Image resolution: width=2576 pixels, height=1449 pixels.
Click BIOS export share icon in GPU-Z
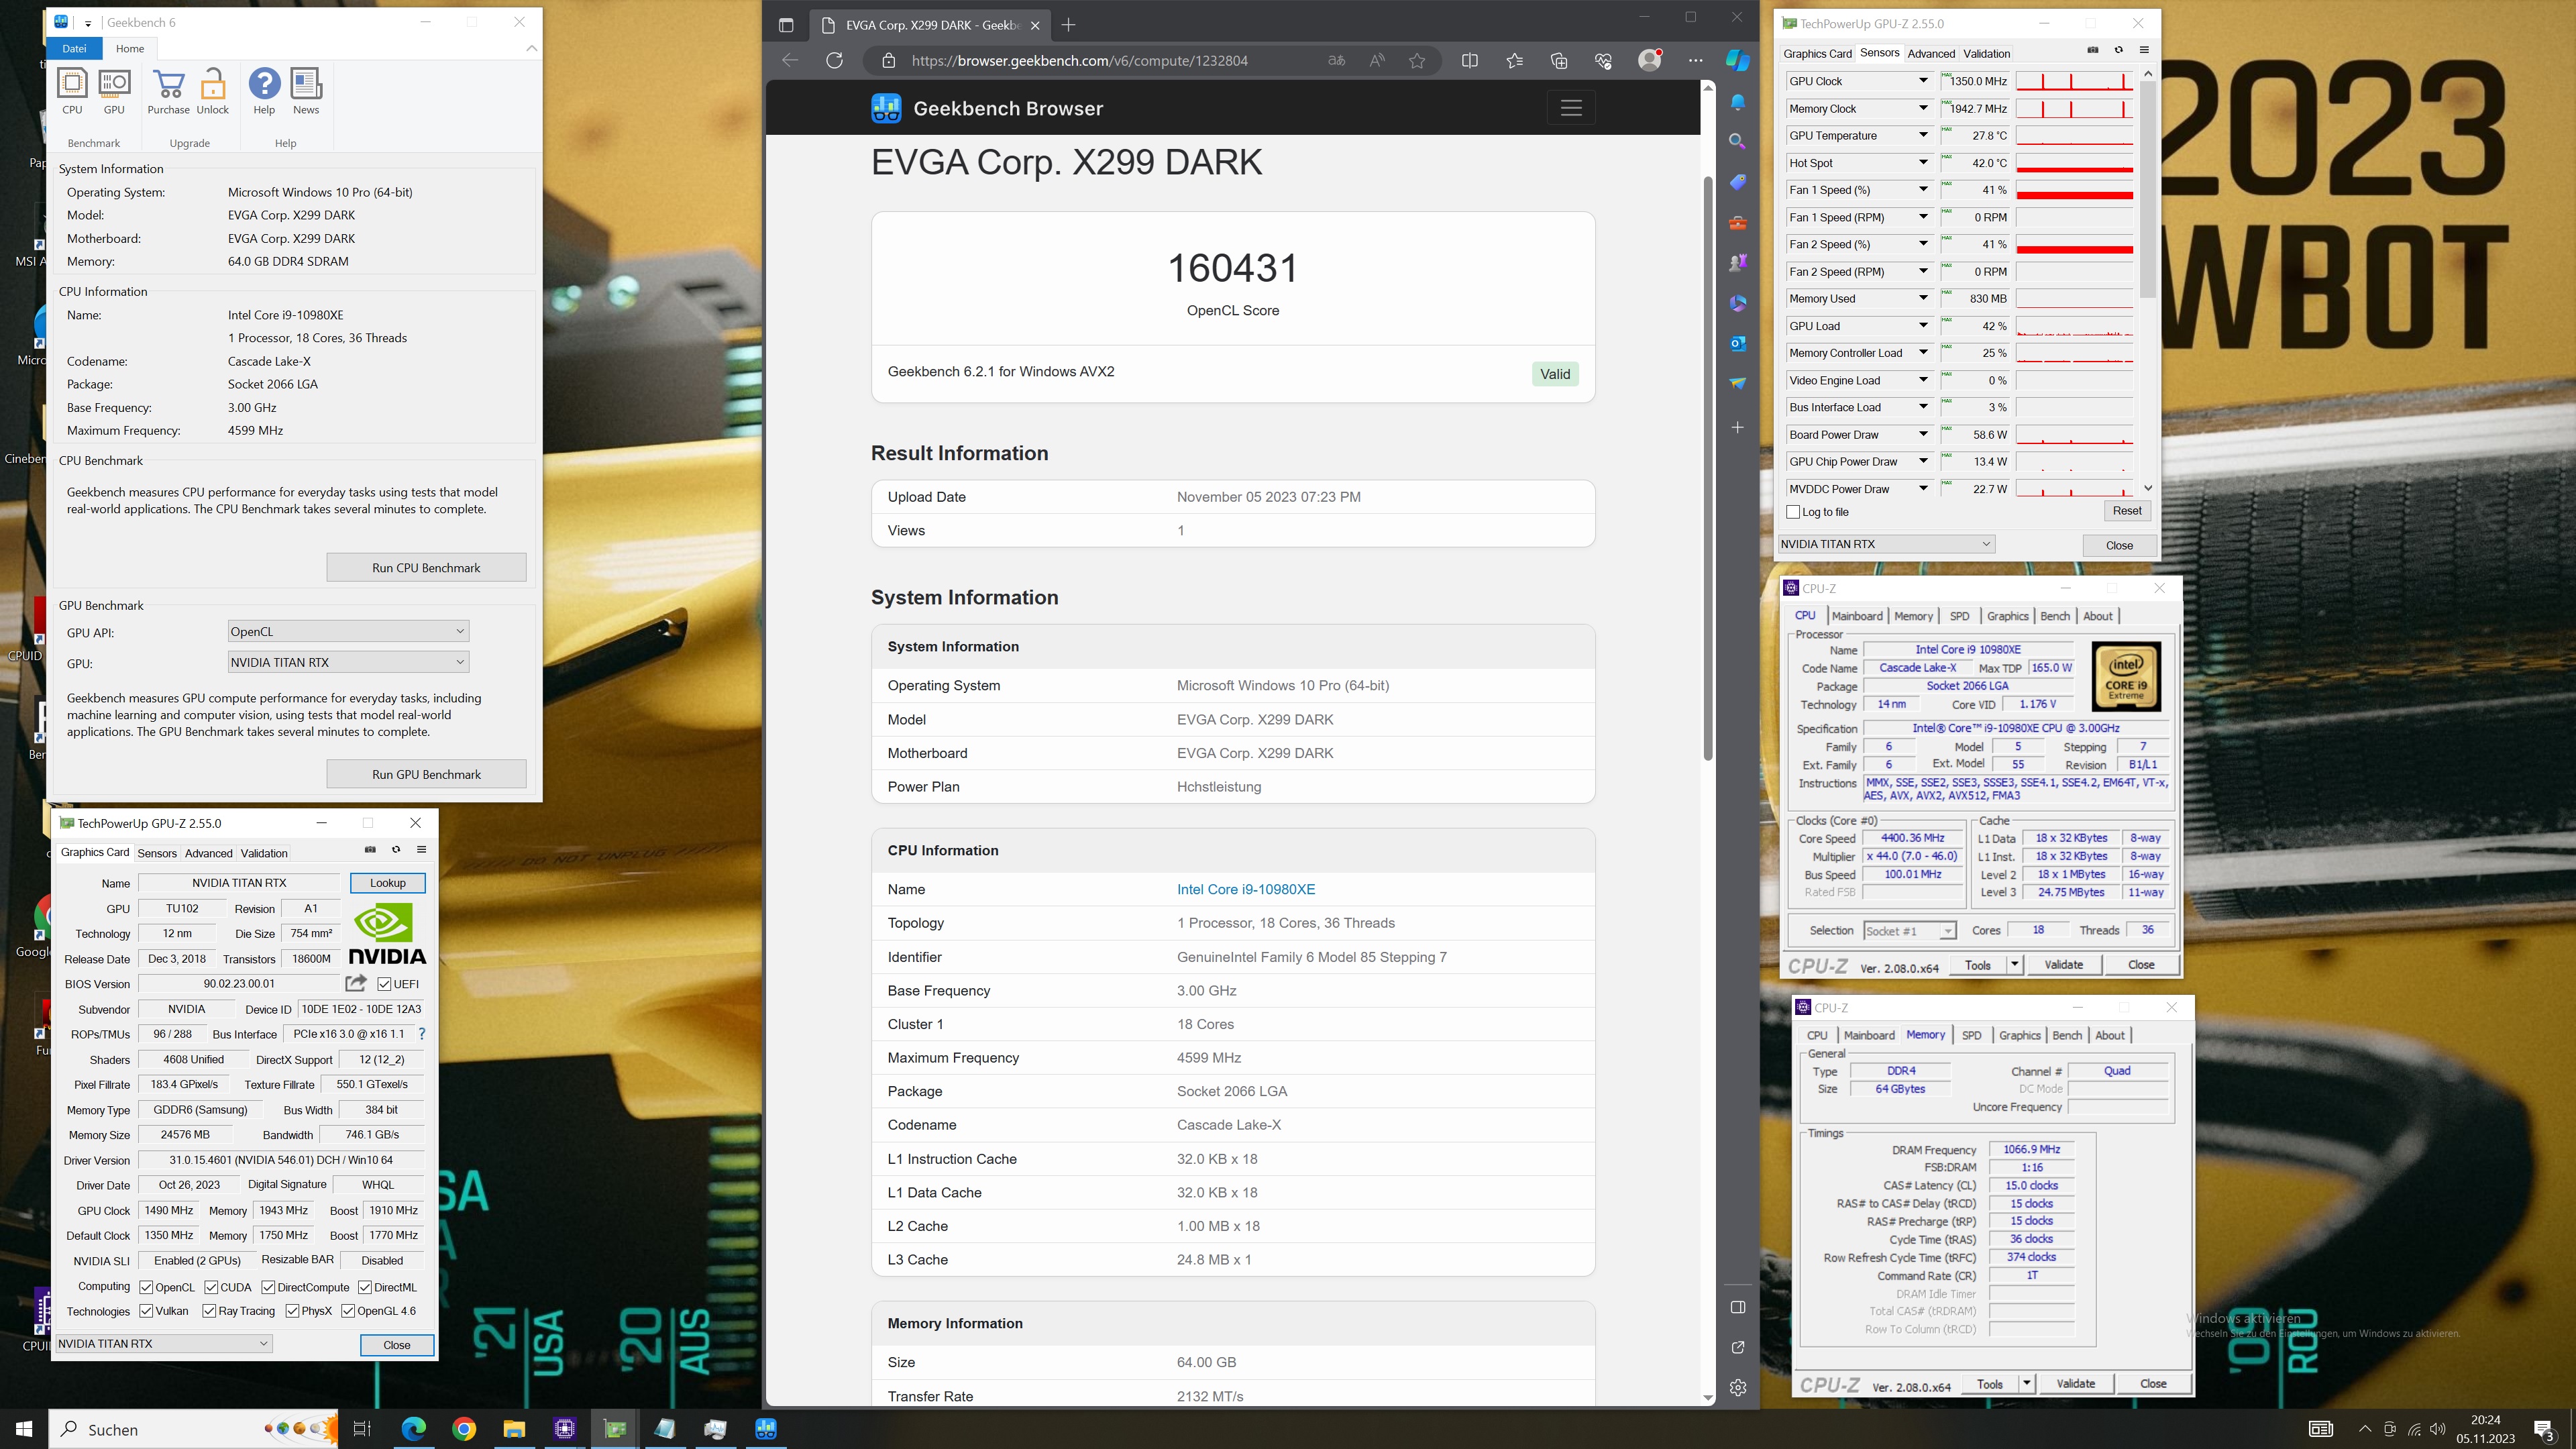coord(356,983)
